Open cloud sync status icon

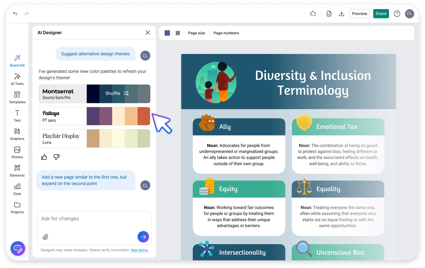click(313, 14)
